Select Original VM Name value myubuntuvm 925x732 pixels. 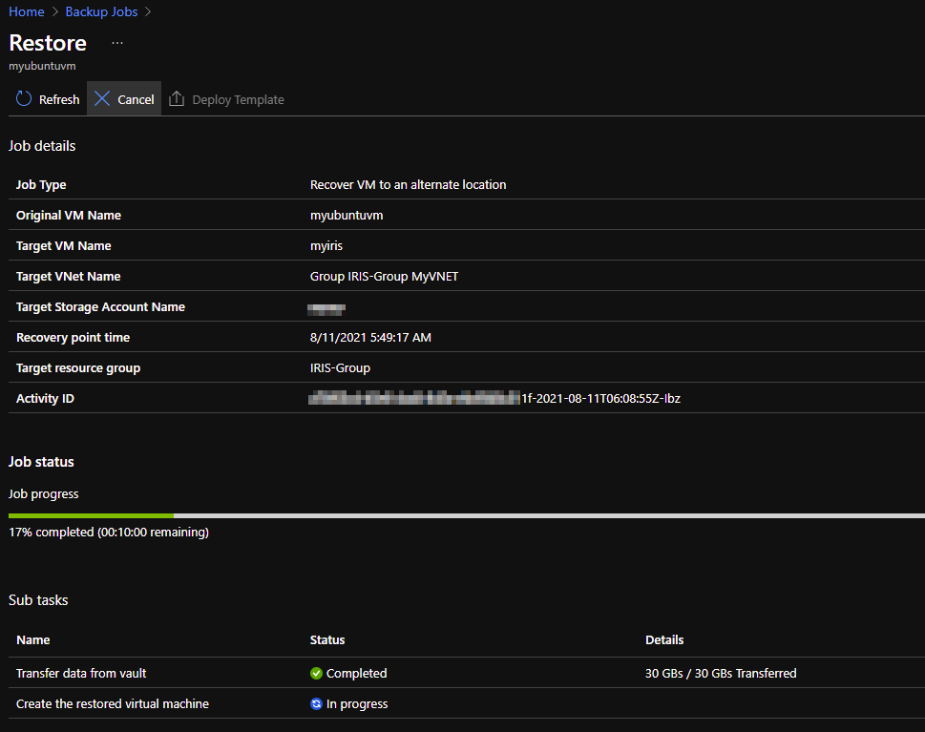347,216
